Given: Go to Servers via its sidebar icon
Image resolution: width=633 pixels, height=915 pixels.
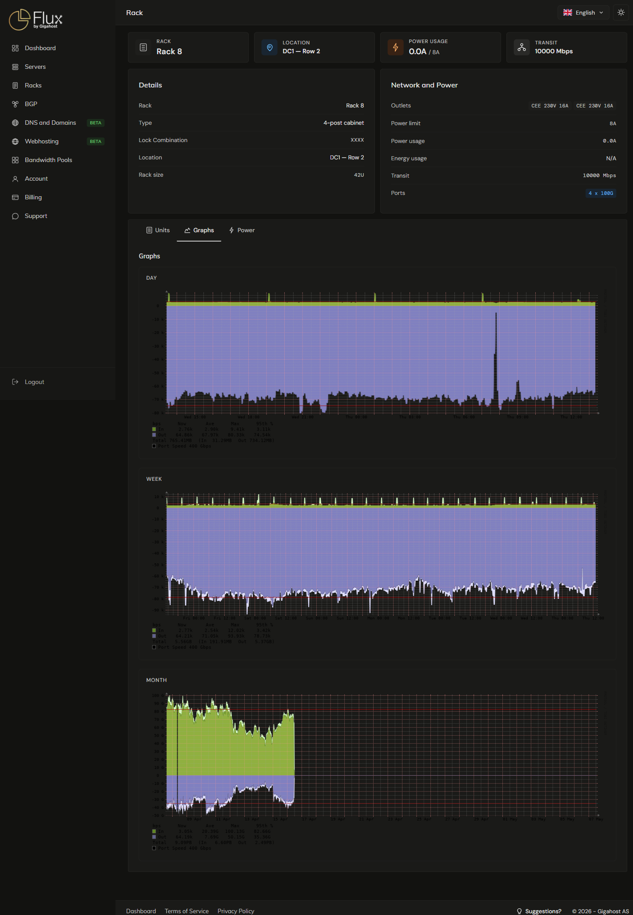Looking at the screenshot, I should [15, 67].
